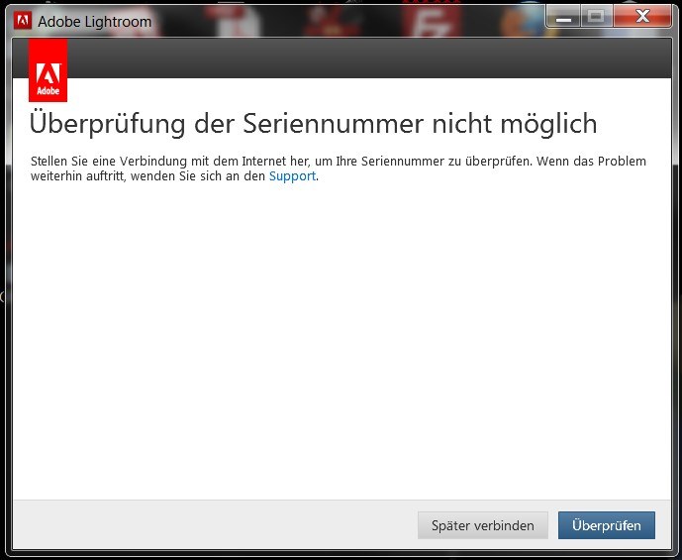The height and width of the screenshot is (560, 682).
Task: Click the blue "Überprüfen" button
Action: (606, 525)
